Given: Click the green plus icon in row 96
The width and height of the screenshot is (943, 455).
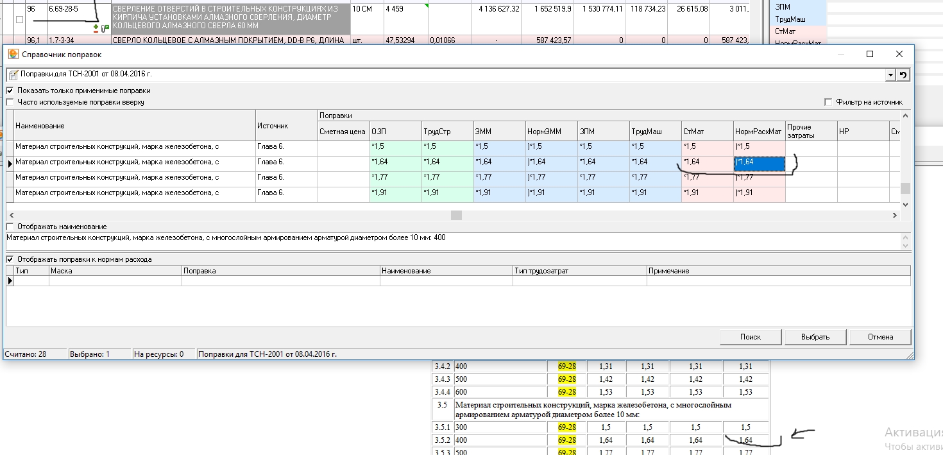Looking at the screenshot, I should point(96,28).
